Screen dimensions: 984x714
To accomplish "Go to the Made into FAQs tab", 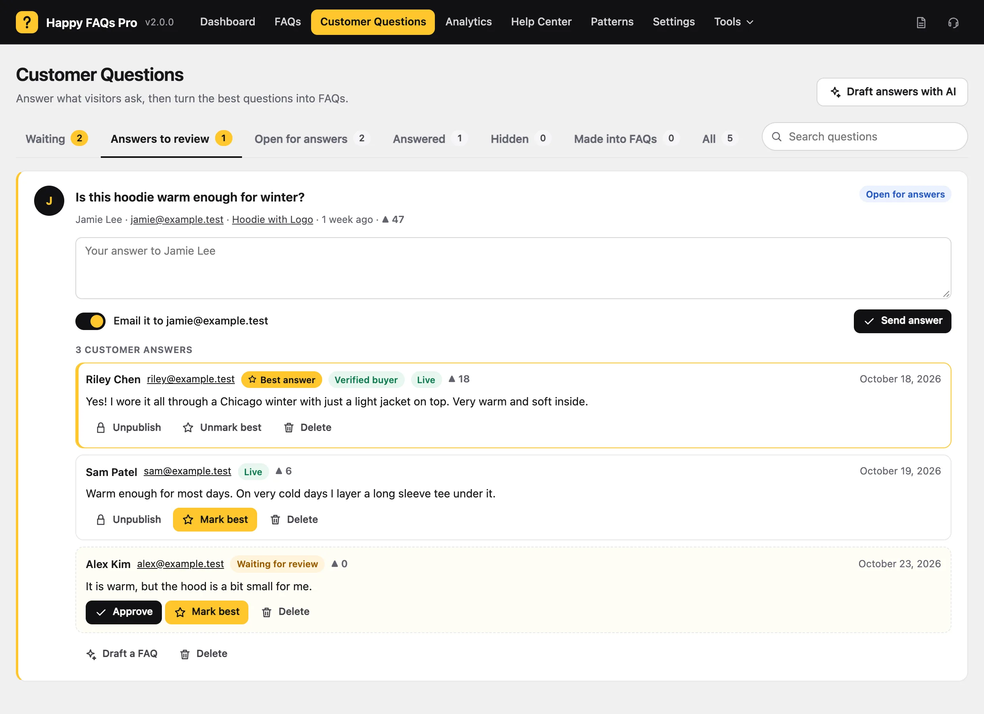I will pos(626,139).
